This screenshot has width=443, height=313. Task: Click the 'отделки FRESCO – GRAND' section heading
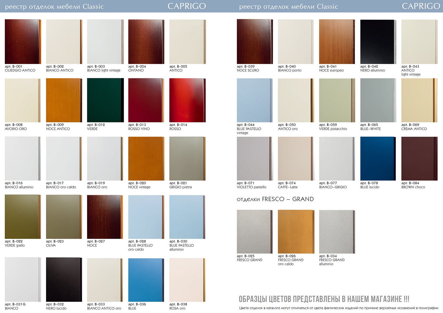(275, 199)
